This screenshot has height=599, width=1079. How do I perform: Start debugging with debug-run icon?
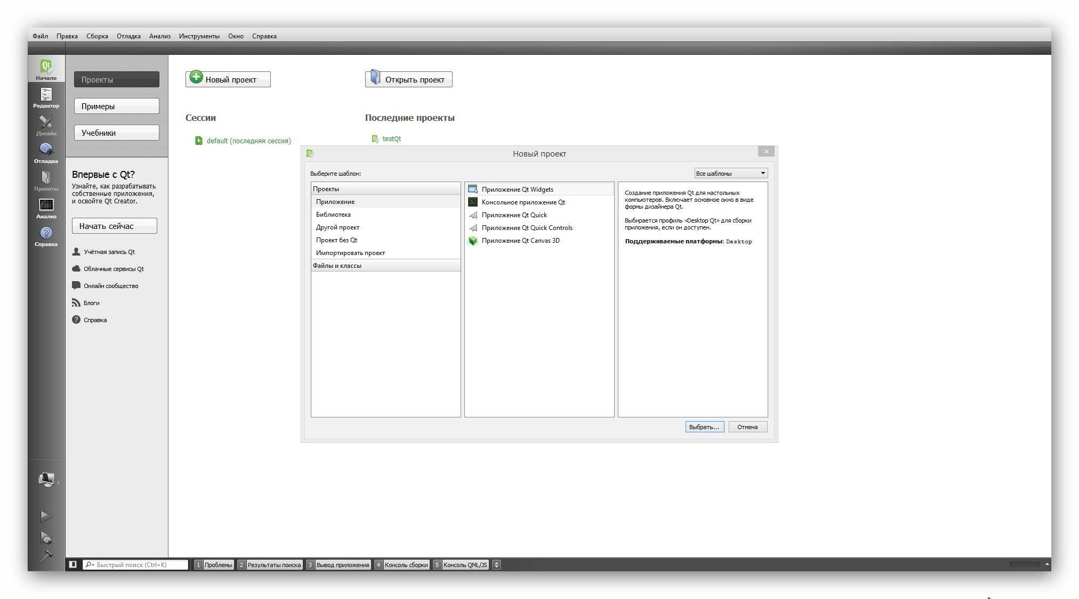tap(46, 537)
